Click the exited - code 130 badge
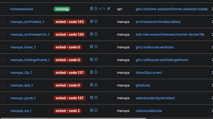 click(x=70, y=35)
